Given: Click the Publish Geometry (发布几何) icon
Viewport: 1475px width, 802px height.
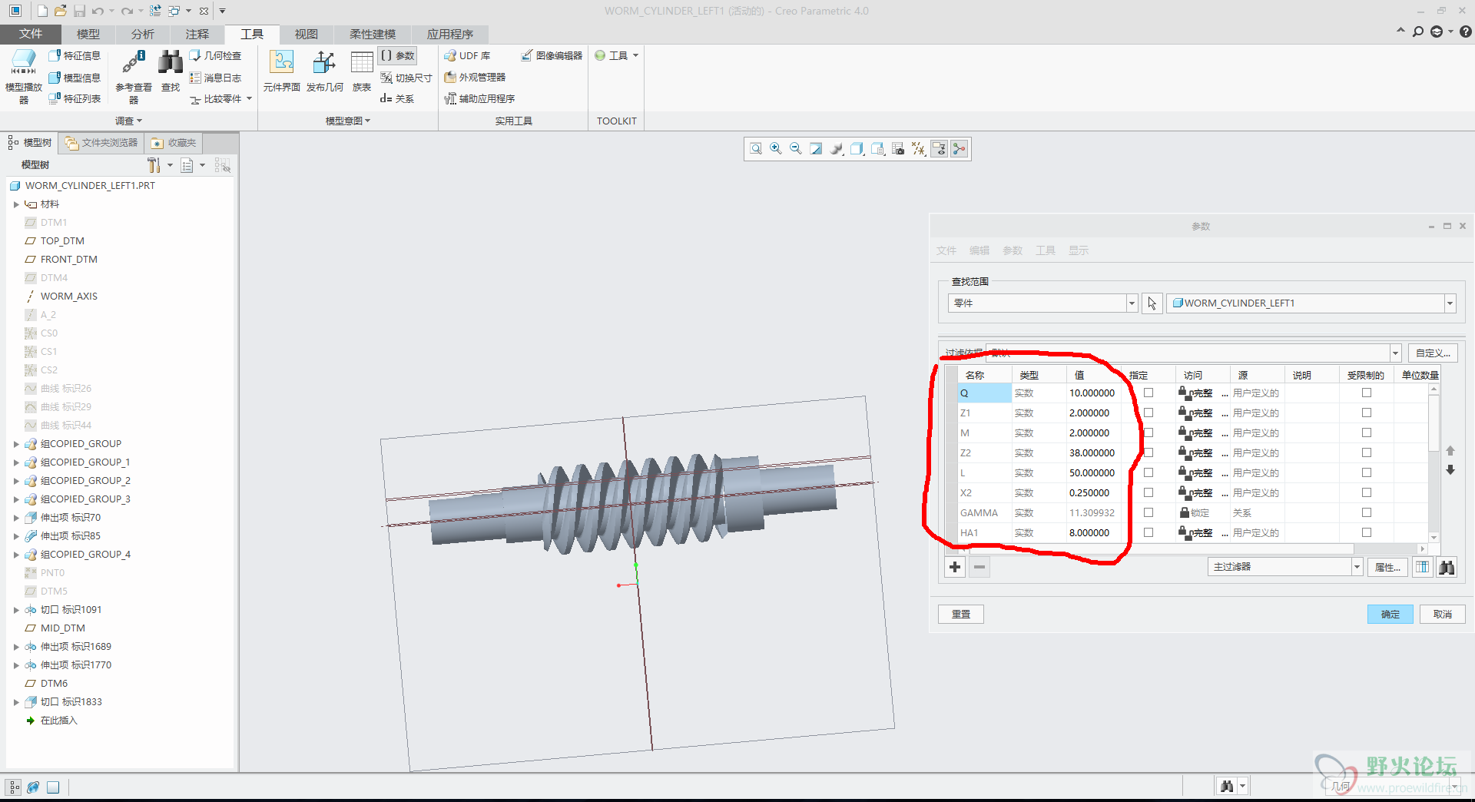Looking at the screenshot, I should pyautogui.click(x=324, y=65).
